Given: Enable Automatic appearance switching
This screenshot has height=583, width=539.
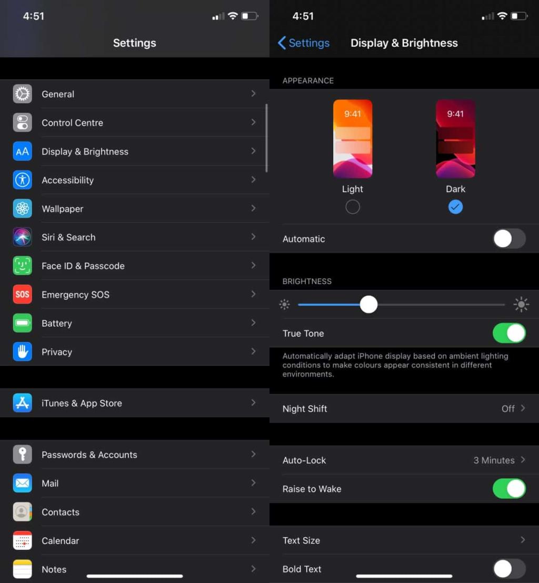Looking at the screenshot, I should (x=508, y=239).
